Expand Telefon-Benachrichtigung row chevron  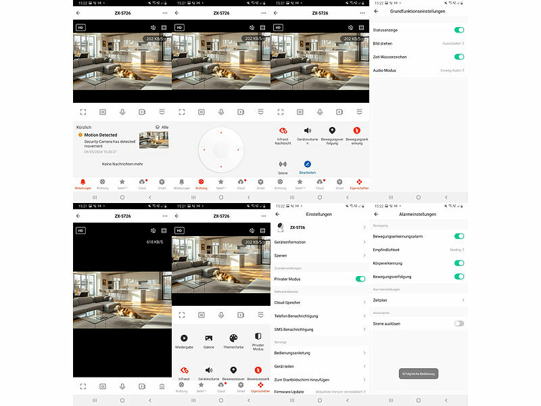(364, 316)
